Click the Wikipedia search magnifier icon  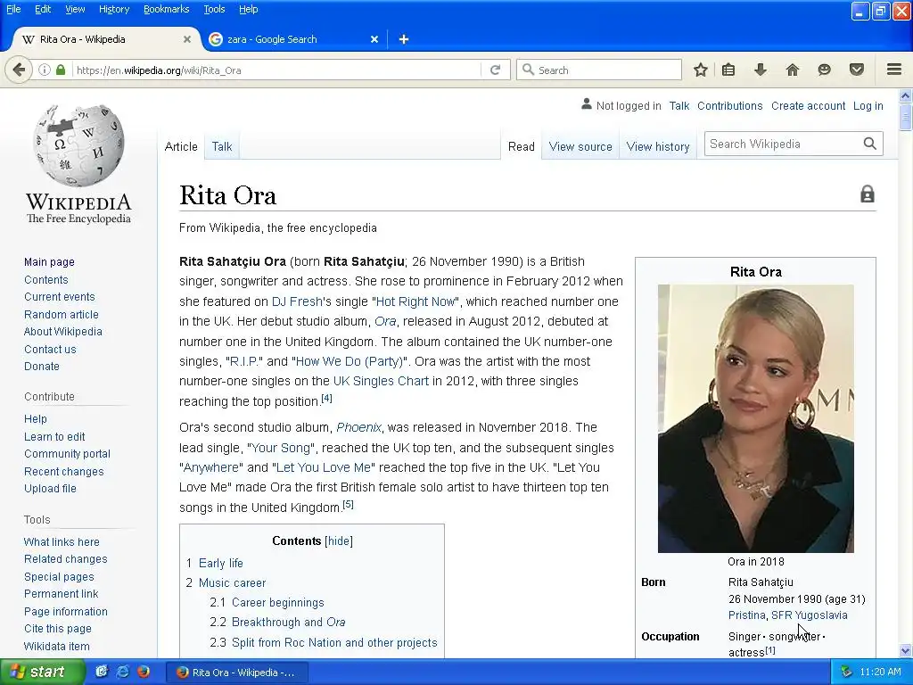click(x=869, y=144)
